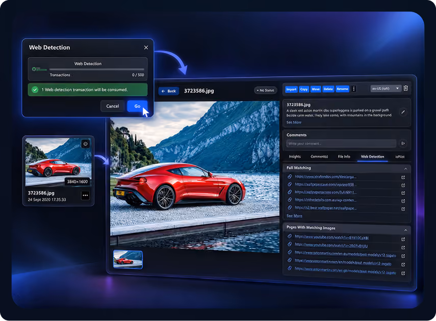
Task: Click the Delete button
Action: pyautogui.click(x=328, y=89)
